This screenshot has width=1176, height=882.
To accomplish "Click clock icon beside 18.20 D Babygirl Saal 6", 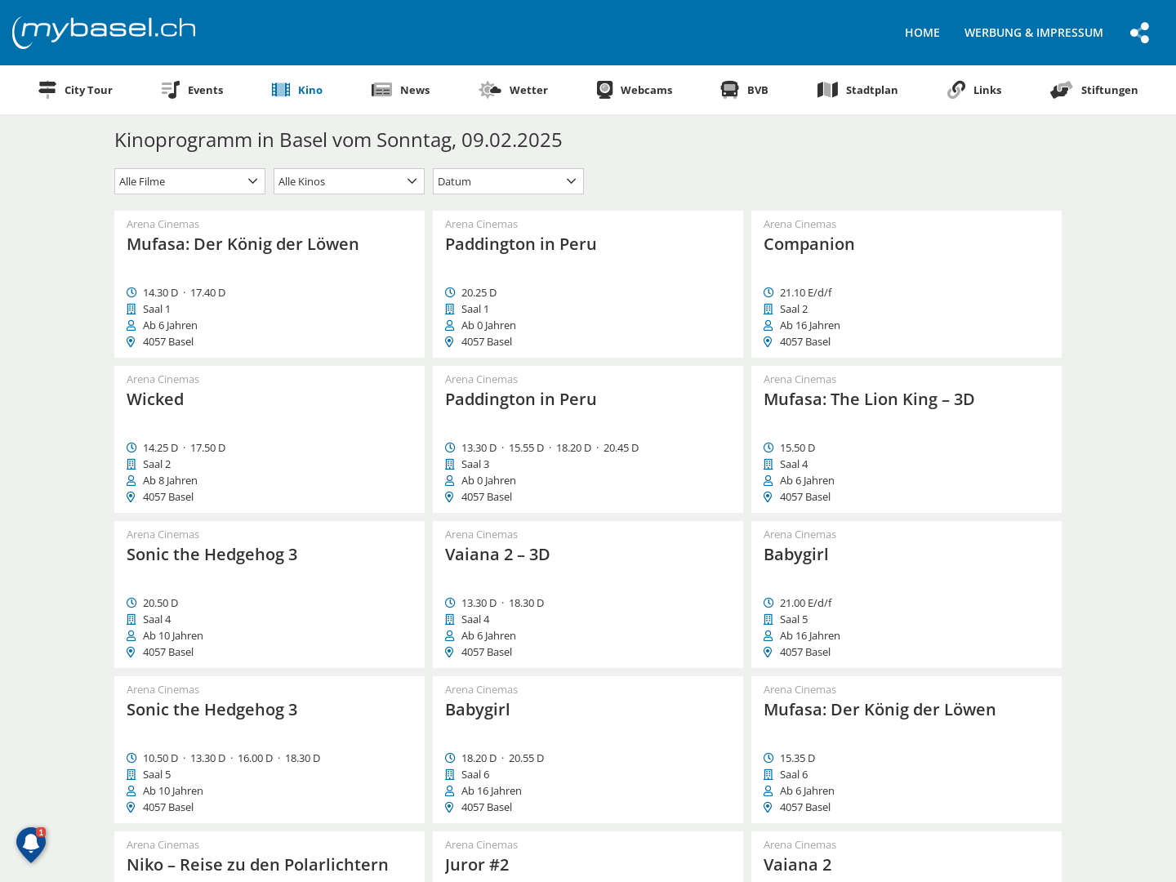I will (449, 758).
